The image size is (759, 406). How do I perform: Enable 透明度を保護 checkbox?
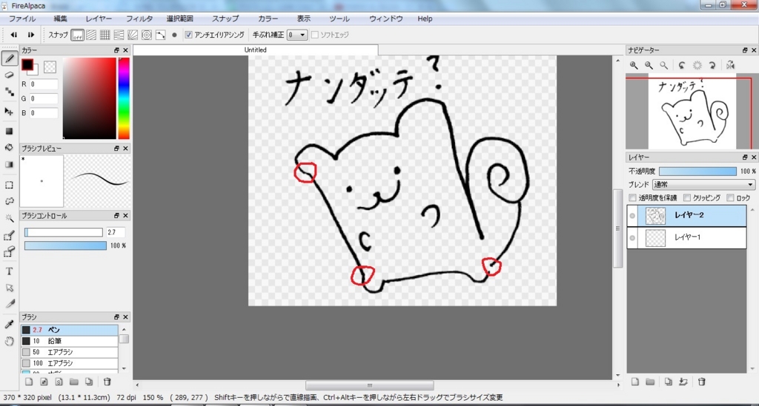(x=632, y=198)
